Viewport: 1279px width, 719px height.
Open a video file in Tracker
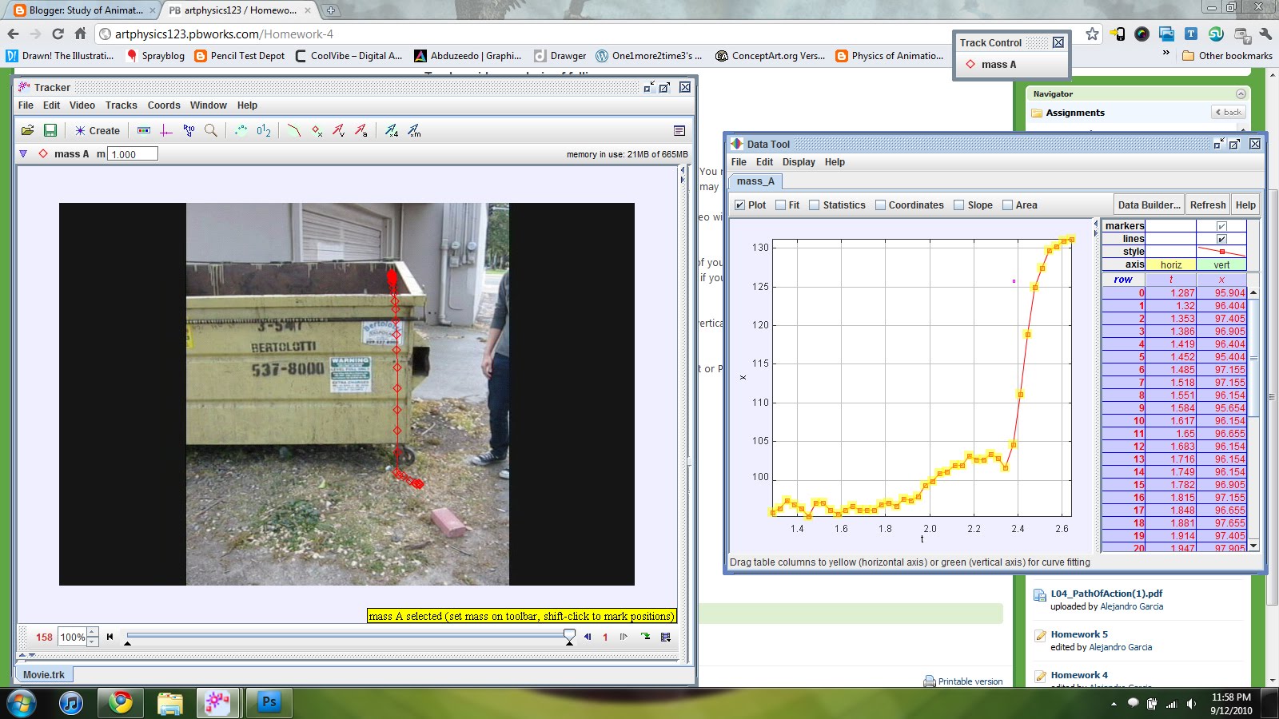pyautogui.click(x=27, y=130)
